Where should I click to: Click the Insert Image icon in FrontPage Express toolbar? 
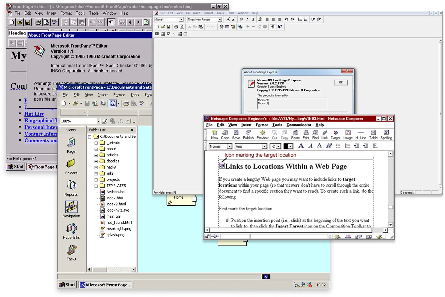(233, 27)
